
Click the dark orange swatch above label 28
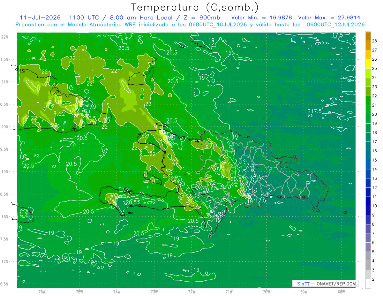click(x=368, y=36)
